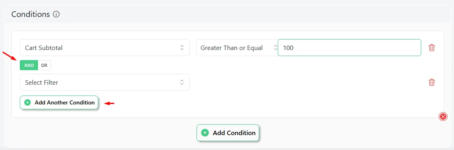The height and width of the screenshot is (150, 454).
Task: Click chevron arrows on Cart Subtotal field
Action: tap(182, 48)
